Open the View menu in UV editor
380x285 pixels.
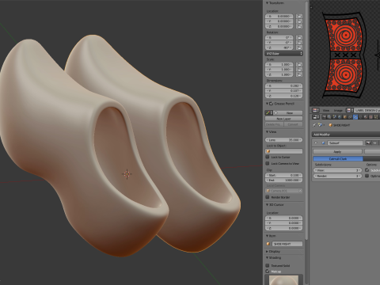point(326,111)
